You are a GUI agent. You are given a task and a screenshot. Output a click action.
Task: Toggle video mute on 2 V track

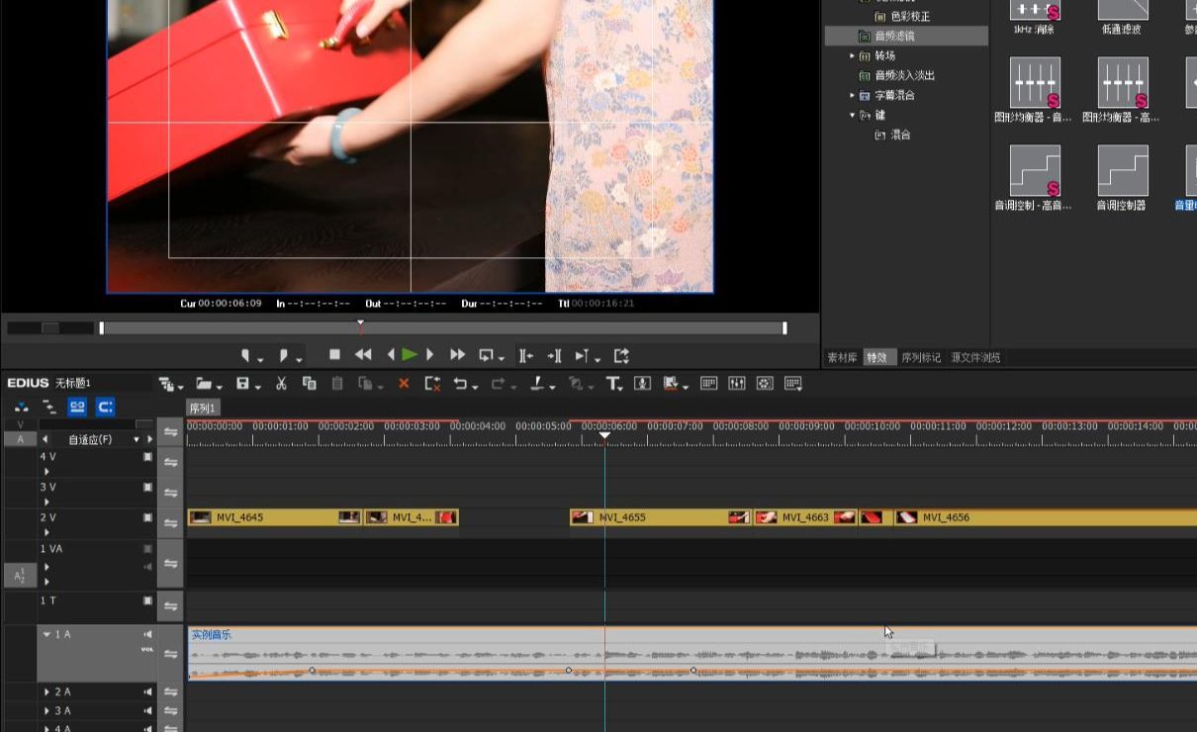tap(148, 517)
